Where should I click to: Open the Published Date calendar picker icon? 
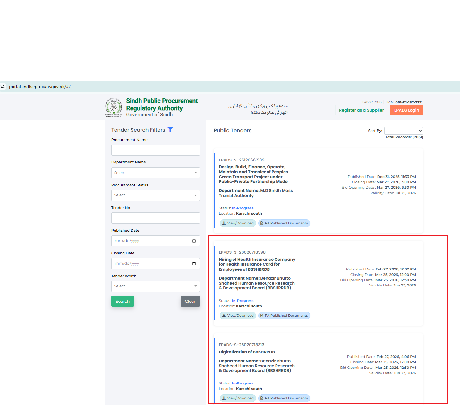pyautogui.click(x=194, y=241)
